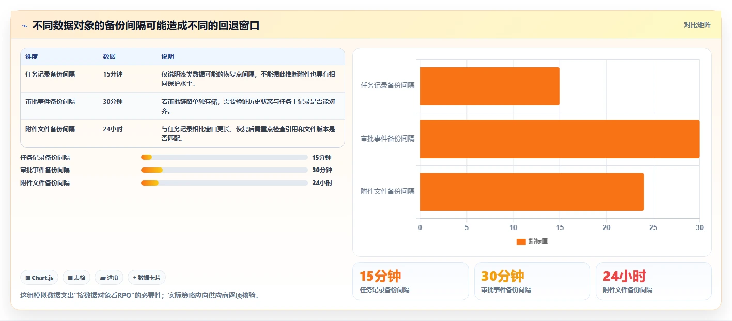The height and width of the screenshot is (321, 732).
Task: Click the 30分钟 value in the table
Action: tap(113, 102)
